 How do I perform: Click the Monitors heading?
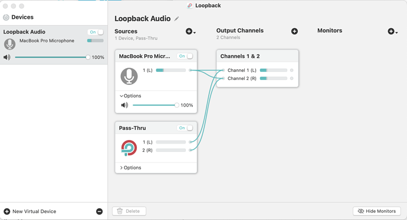[x=330, y=31]
